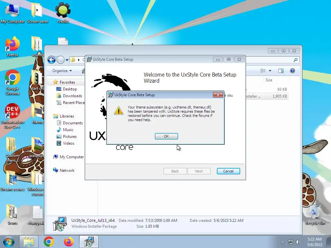Screen dimensions: 331x248
Task: Select Favorites in the navigation pane
Action: tap(67, 82)
